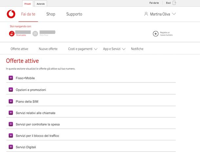Click the Esci logout arrow icon
Viewport: 200px width, 155px height.
click(174, 3)
